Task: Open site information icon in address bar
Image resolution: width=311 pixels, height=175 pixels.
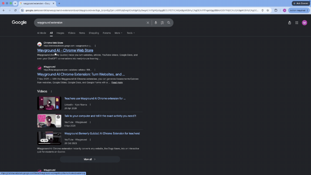Action: [x=22, y=10]
